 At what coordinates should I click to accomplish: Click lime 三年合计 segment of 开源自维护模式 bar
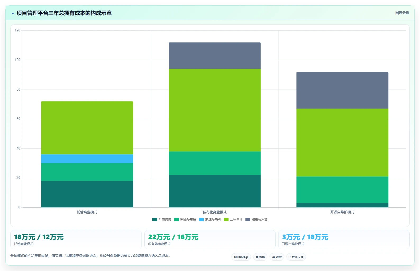tap(342, 143)
